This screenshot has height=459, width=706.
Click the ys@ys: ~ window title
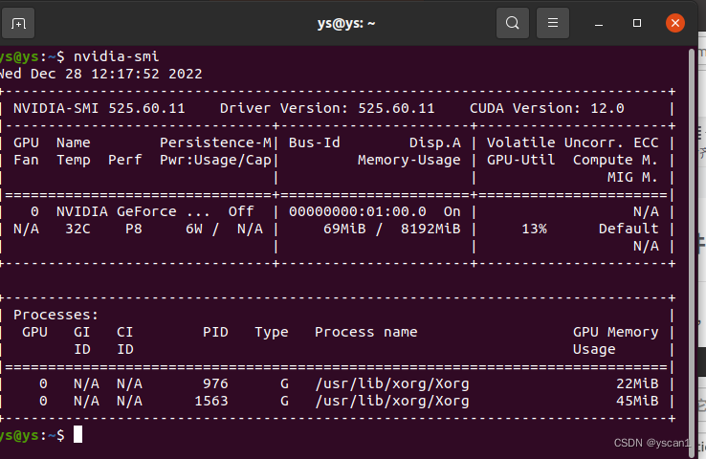tap(345, 23)
